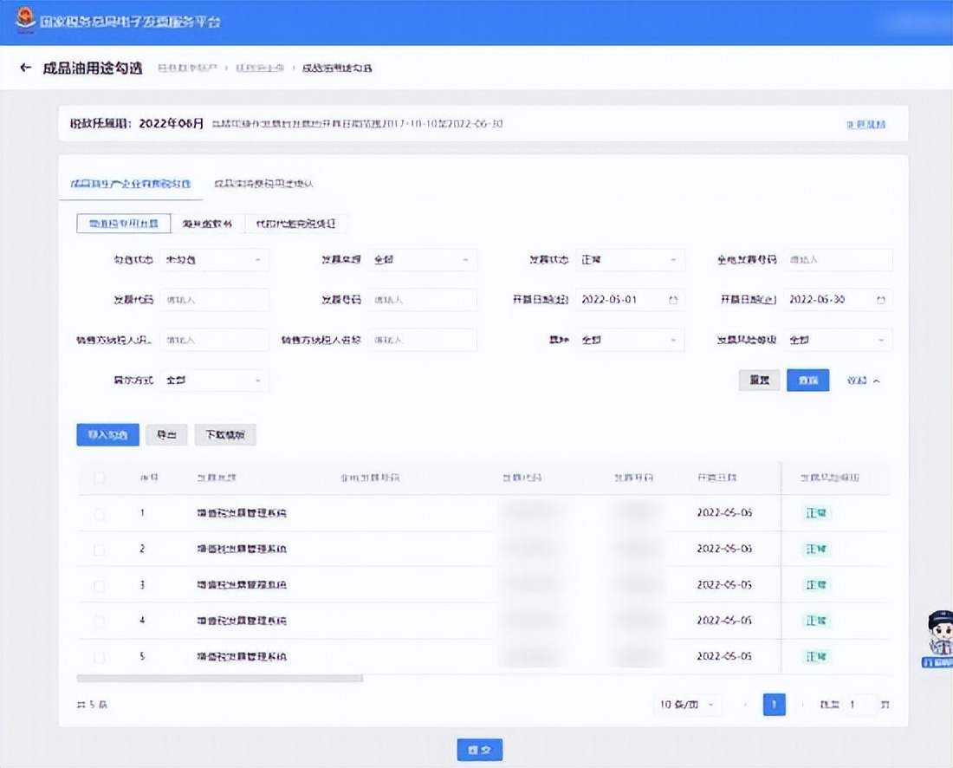
Task: Click the 导入勾选 import button
Action: (107, 434)
